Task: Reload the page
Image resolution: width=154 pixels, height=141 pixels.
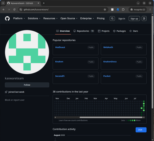Action: coord(14,10)
